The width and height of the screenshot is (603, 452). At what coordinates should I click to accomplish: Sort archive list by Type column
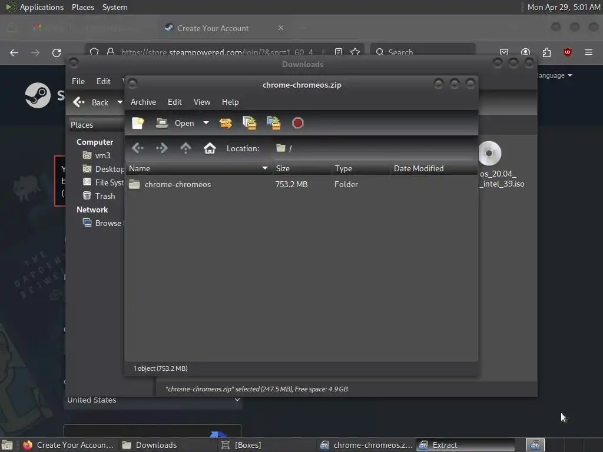point(361,168)
